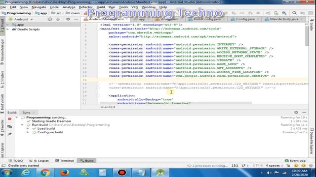Screen dimensions: 316x177
Task: Open the Favorites side panel
Action: [2, 128]
